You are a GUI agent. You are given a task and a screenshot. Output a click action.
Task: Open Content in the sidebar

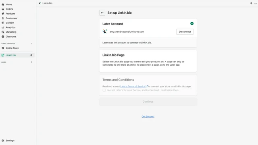click(x=10, y=23)
